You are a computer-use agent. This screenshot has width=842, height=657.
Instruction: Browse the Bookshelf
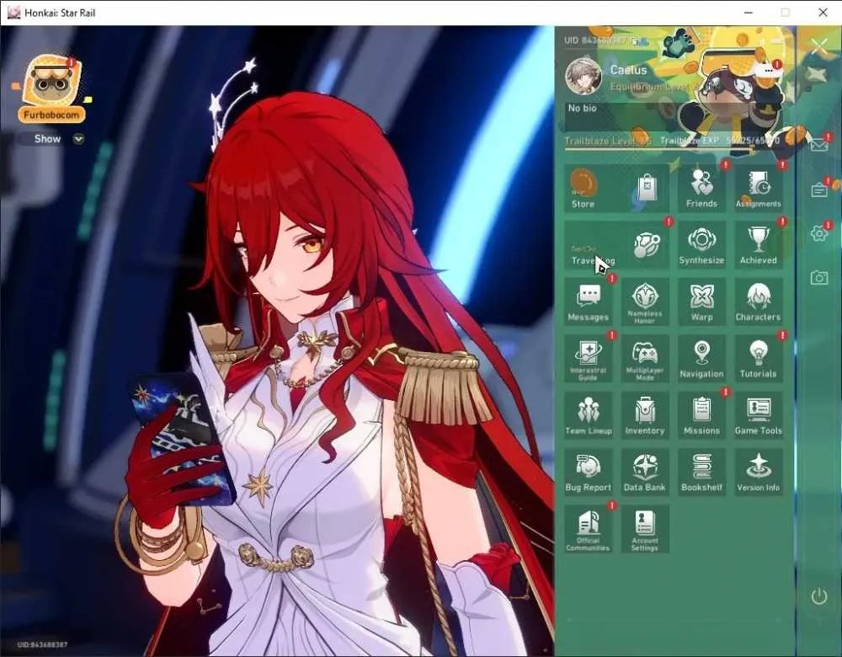(x=701, y=473)
